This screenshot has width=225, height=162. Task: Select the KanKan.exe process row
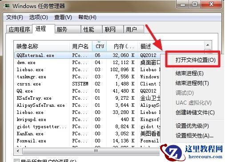(88, 134)
